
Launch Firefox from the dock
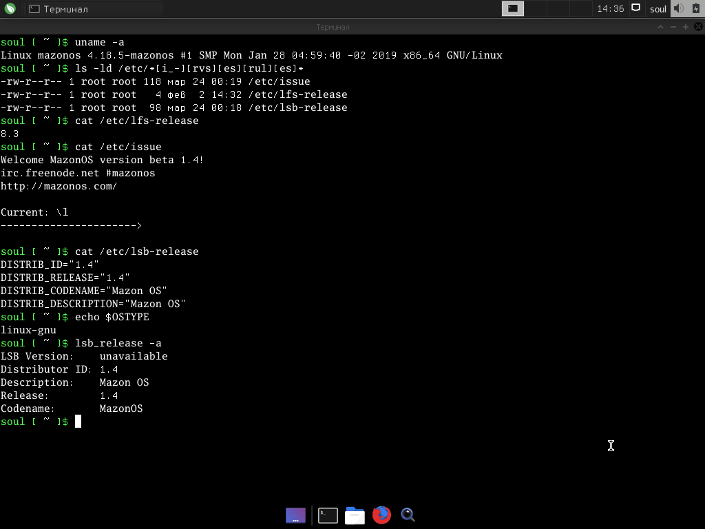[381, 515]
